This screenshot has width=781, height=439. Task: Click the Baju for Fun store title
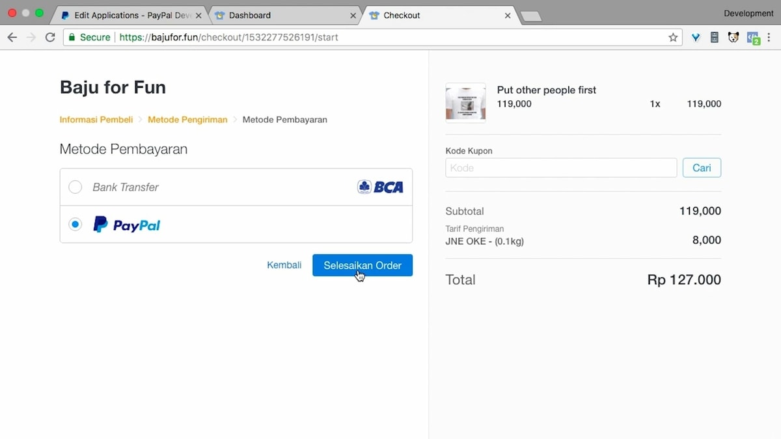tap(113, 87)
